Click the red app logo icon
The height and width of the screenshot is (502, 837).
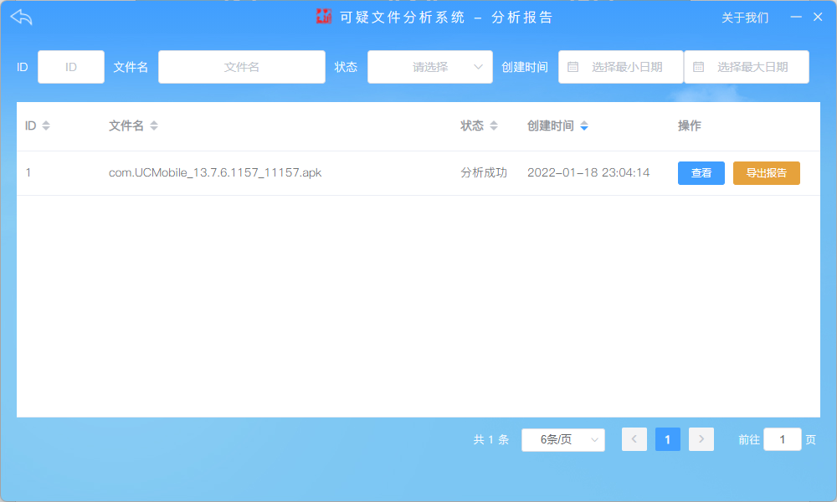[324, 17]
